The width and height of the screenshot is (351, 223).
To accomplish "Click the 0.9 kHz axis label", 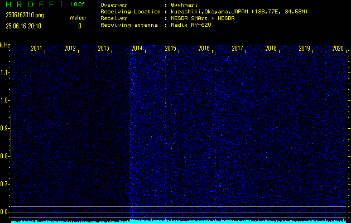I will (4, 128).
